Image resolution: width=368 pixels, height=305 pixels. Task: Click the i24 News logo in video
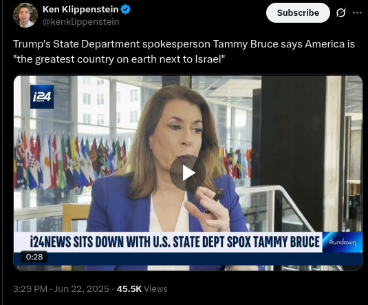click(x=42, y=97)
